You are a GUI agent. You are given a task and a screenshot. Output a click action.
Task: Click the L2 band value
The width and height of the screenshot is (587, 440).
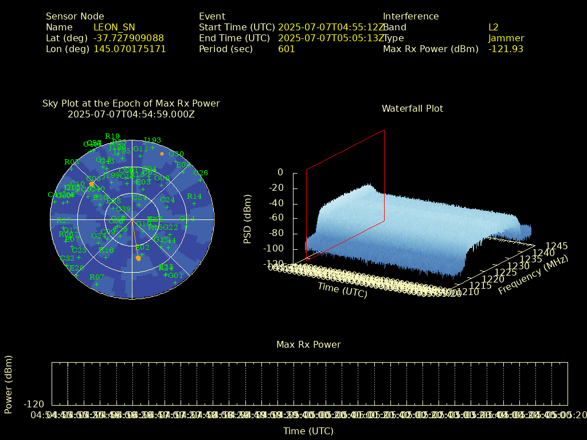pyautogui.click(x=494, y=27)
